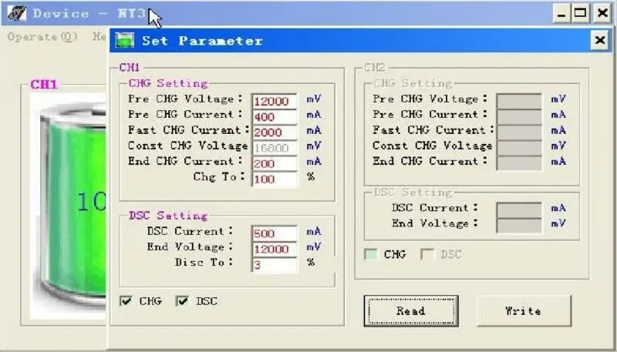Toggle the disabled CH2 DSC checkbox
The height and width of the screenshot is (352, 617).
coord(427,254)
